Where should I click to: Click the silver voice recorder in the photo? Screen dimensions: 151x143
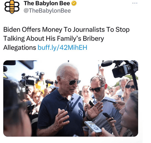pyautogui.click(x=93, y=127)
